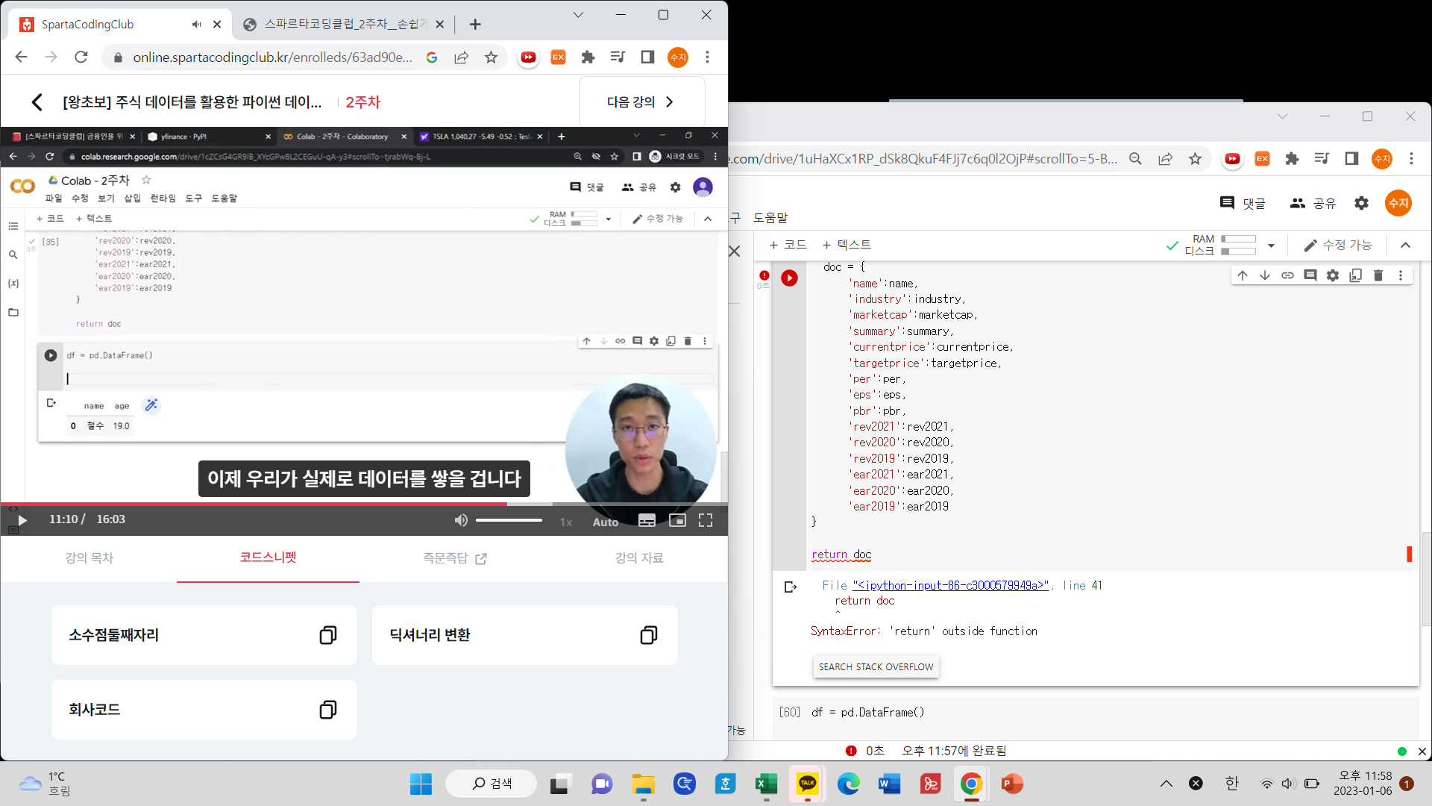Open 강의 목차 tab
This screenshot has height=806, width=1432.
click(x=89, y=557)
